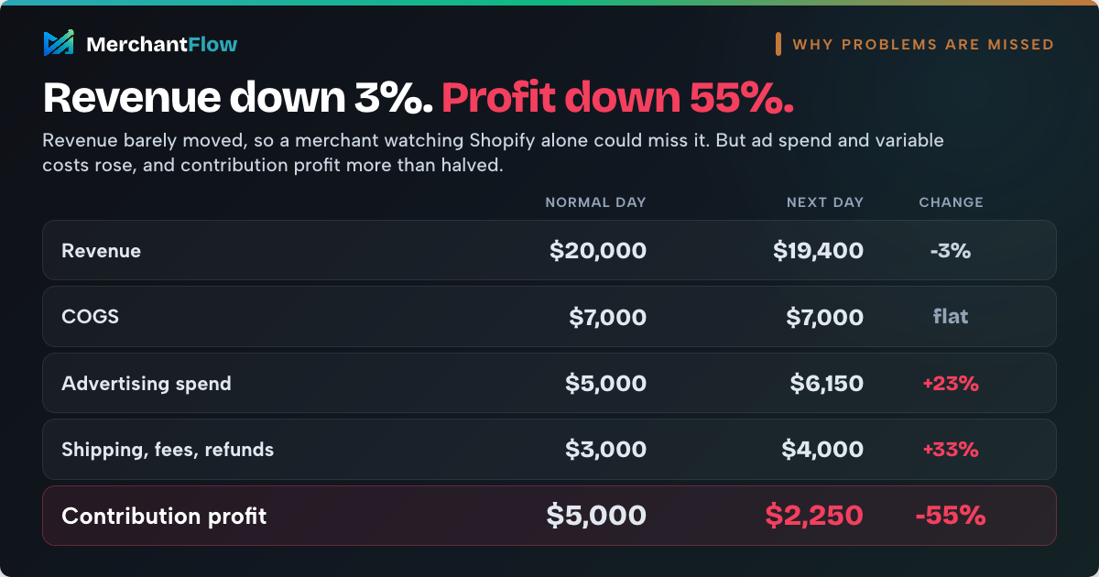Select the Next Day column header
The image size is (1099, 577).
[824, 202]
